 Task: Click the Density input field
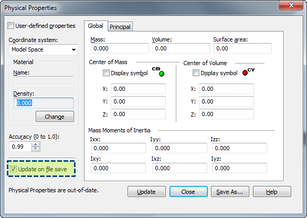click(44, 103)
